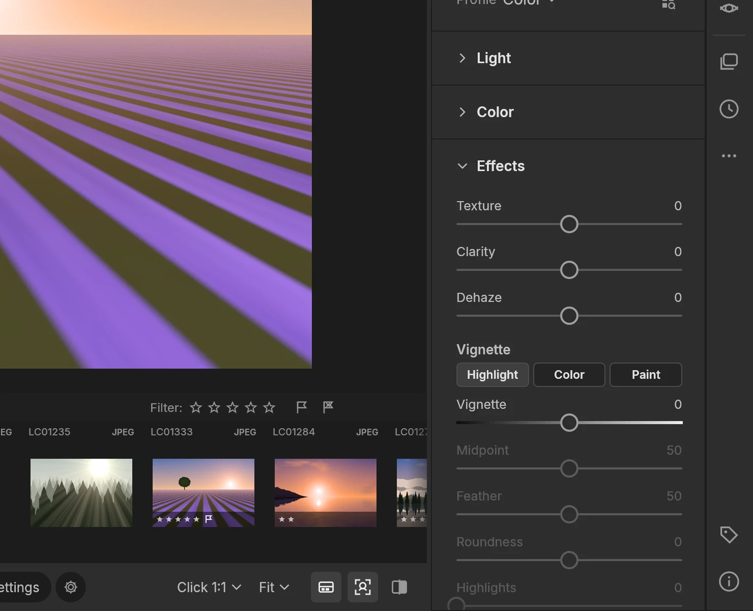Set filter to one star

click(196, 407)
